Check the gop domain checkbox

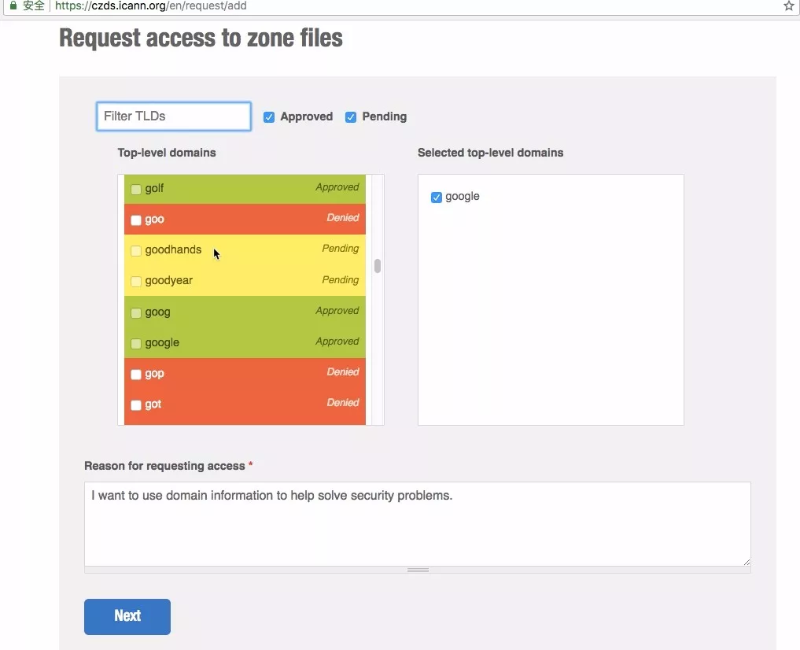point(136,375)
